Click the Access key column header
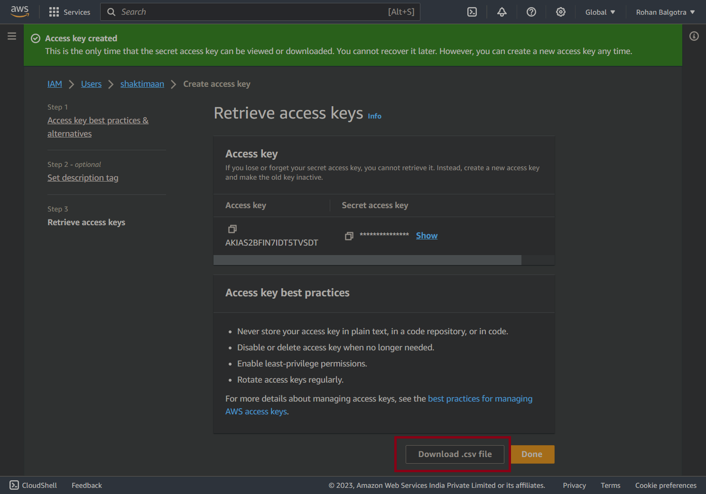 [246, 205]
